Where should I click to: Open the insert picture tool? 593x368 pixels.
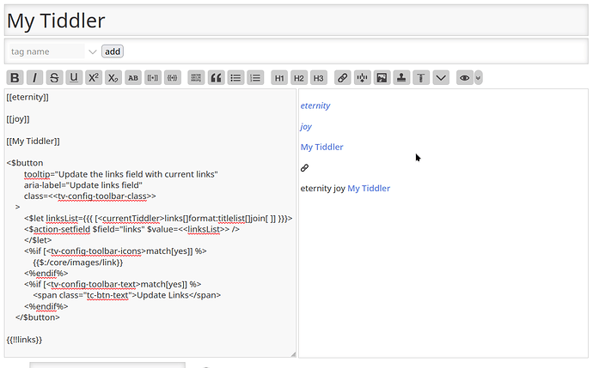[x=382, y=78]
